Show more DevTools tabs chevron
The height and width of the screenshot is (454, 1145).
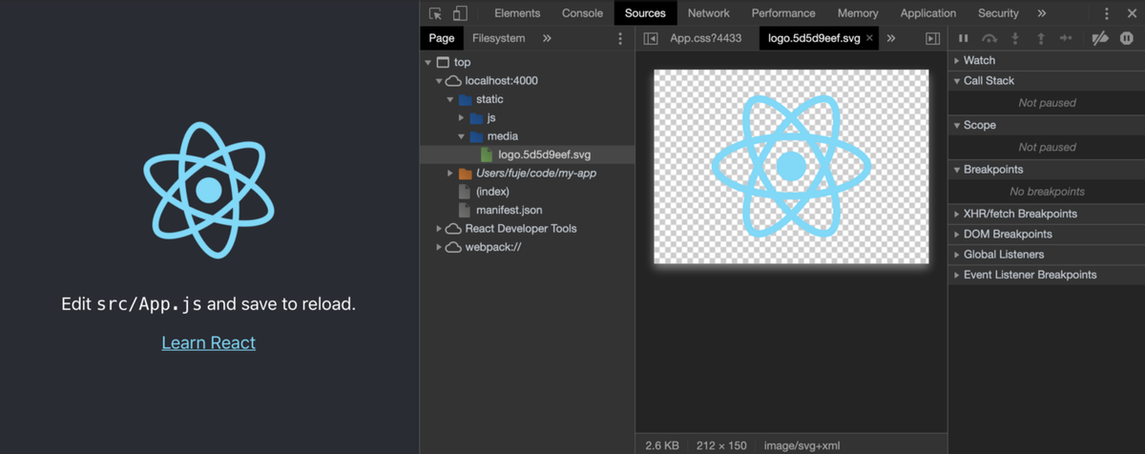[x=1041, y=13]
